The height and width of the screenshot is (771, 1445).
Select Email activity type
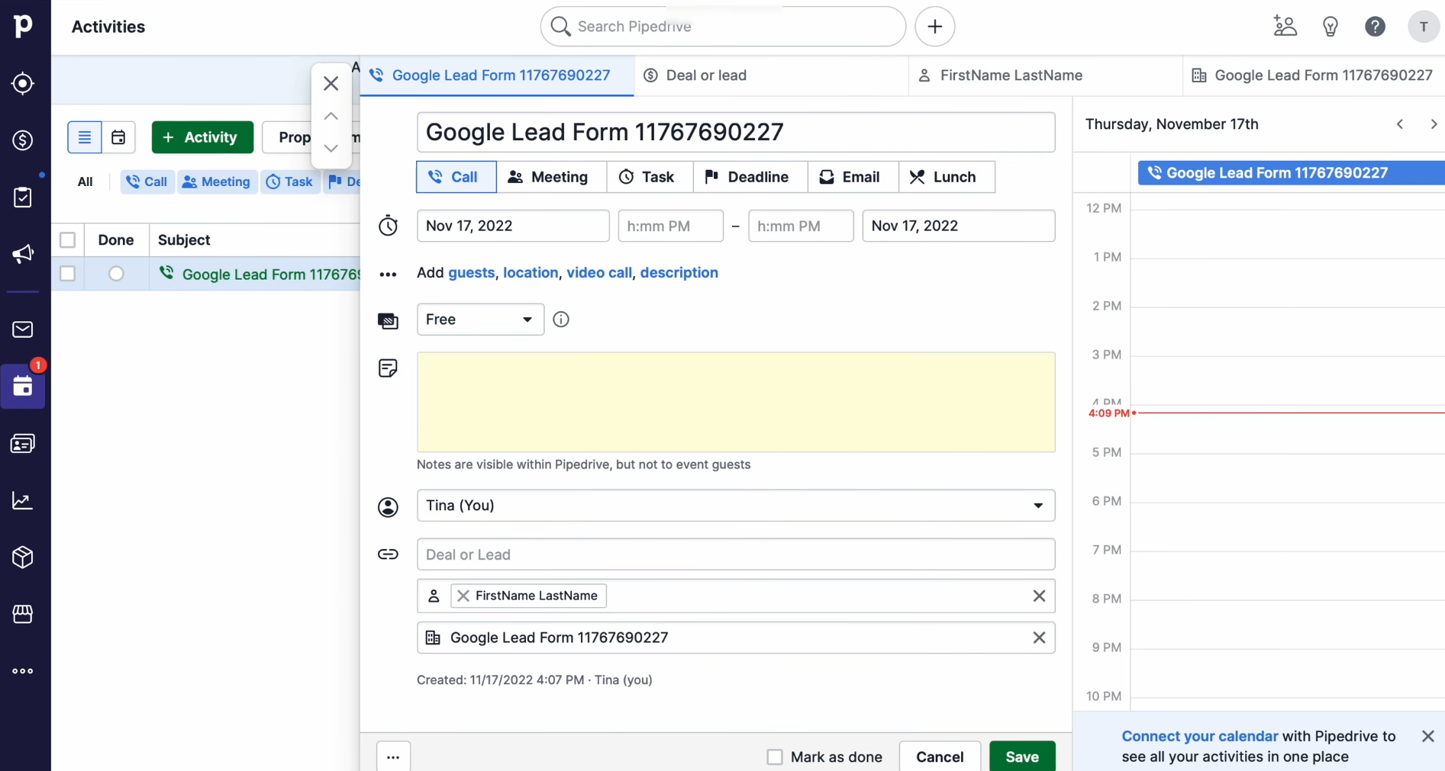click(x=853, y=177)
